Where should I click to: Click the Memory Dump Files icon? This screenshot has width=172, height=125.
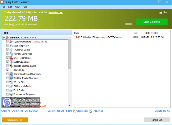[11, 54]
